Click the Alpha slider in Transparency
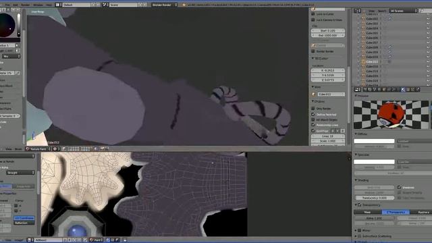The height and width of the screenshot is (243, 432). coord(375,218)
